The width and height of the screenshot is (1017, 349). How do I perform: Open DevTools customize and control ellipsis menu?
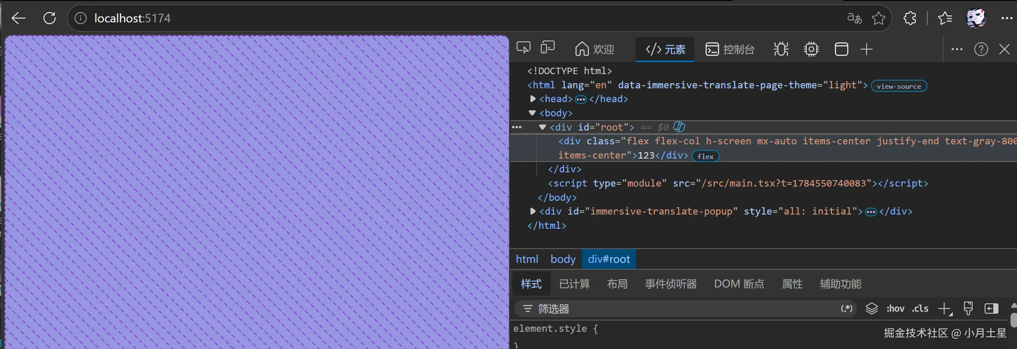(x=957, y=49)
